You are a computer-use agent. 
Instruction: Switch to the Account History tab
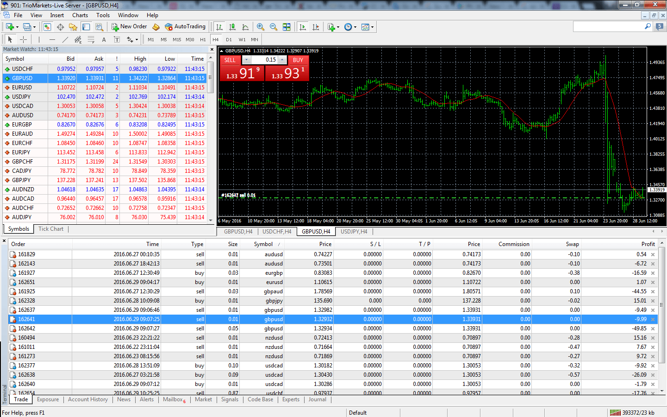coord(87,399)
